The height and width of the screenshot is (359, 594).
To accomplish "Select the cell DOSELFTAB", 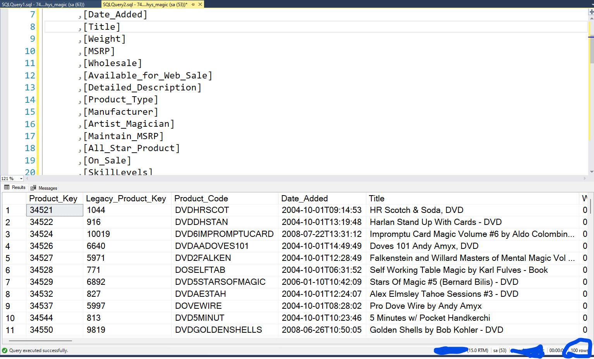I will pos(225,270).
